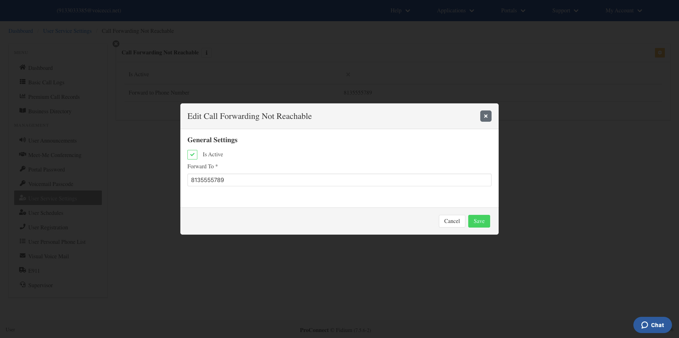Click the Premium Call Records chart icon
This screenshot has width=679, height=338.
[x=23, y=96]
